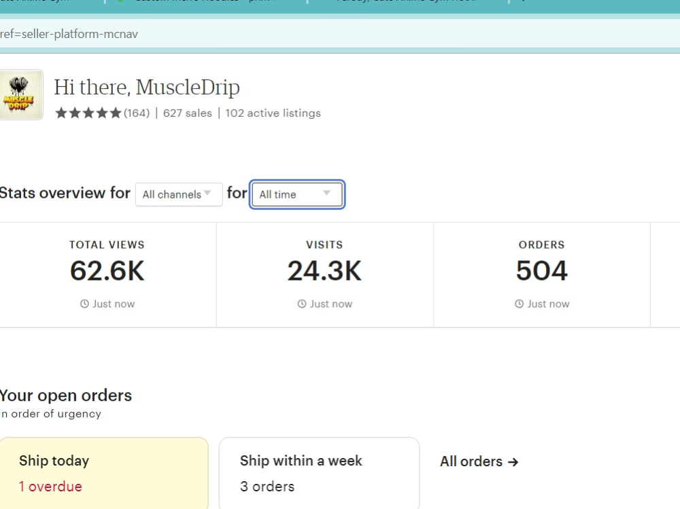The width and height of the screenshot is (680, 509).
Task: Click the 1 overdue text
Action: coord(50,487)
